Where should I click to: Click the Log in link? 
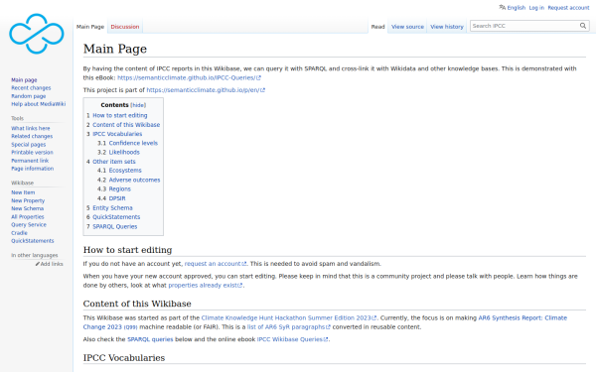coord(536,8)
